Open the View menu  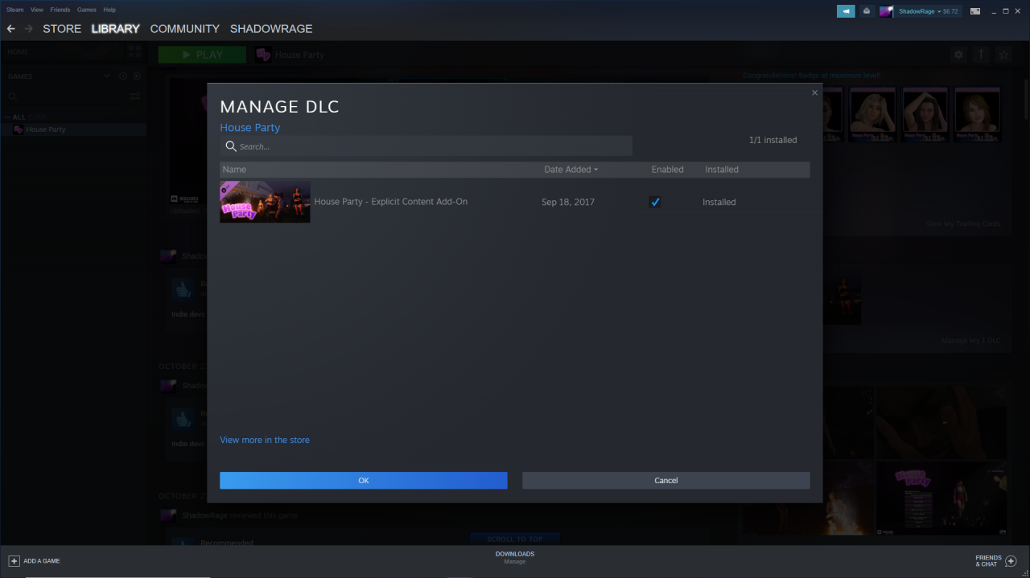(x=37, y=10)
